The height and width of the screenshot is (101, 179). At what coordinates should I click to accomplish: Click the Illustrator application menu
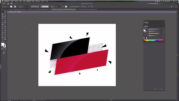[7, 1]
